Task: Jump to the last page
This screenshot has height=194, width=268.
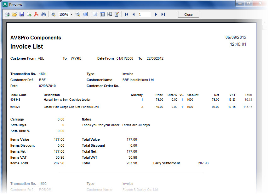Action: point(163,15)
